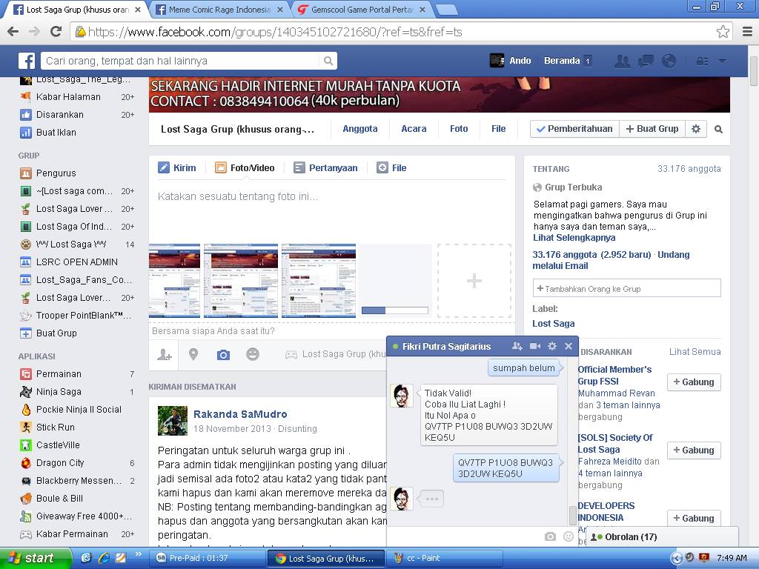Click the Undang melalui Email link
The image size is (759, 569).
(x=611, y=260)
